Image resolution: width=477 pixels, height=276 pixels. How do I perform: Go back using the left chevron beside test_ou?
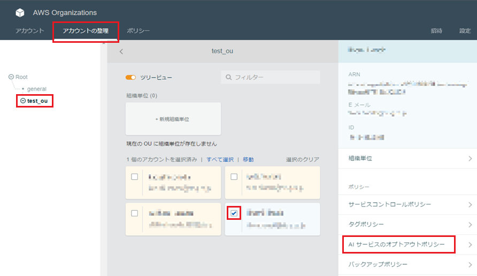click(x=121, y=51)
